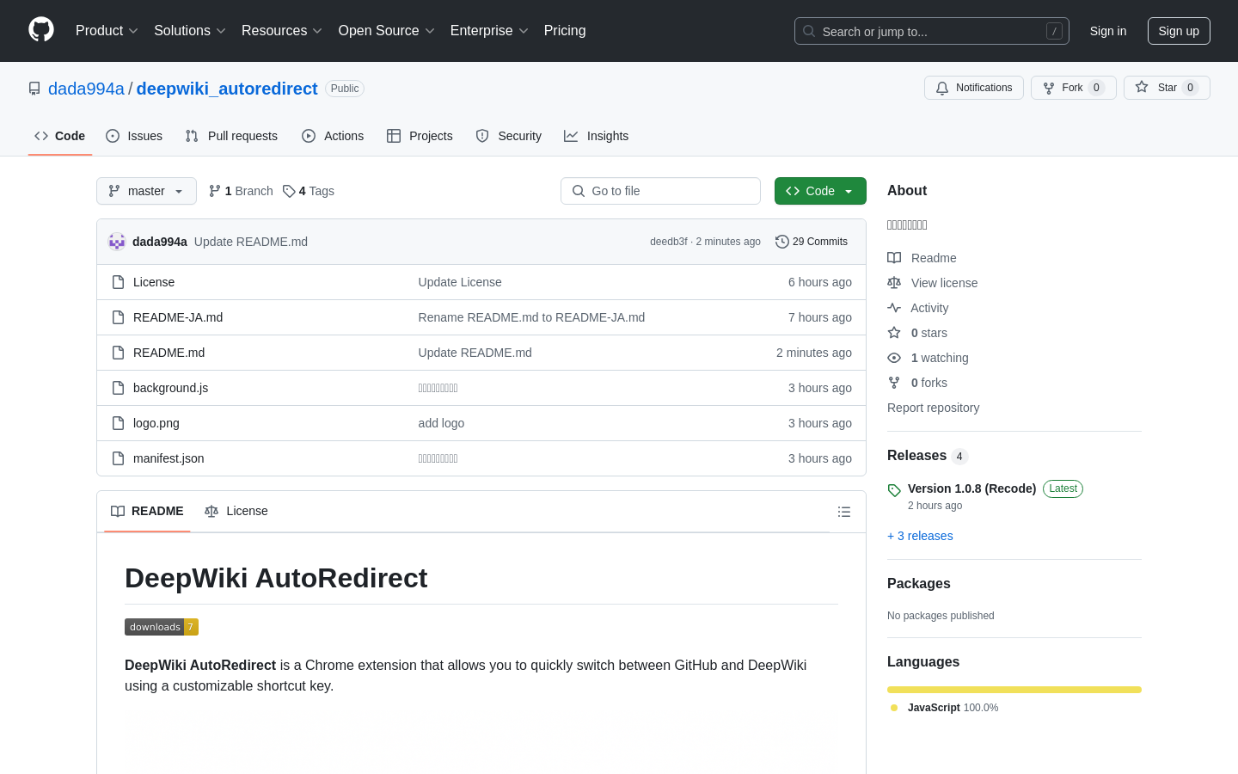Click the tag icon beside 4 Tags

coord(289,191)
